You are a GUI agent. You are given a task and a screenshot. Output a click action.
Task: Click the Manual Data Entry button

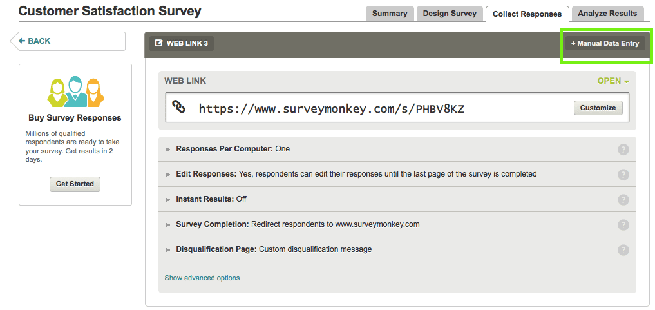click(605, 43)
